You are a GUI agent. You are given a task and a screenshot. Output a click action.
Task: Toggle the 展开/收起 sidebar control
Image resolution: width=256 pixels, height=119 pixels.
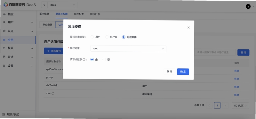pyautogui.click(x=11, y=115)
